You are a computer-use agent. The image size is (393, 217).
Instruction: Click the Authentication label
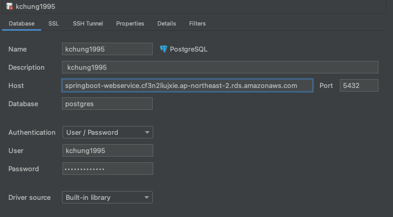point(32,132)
